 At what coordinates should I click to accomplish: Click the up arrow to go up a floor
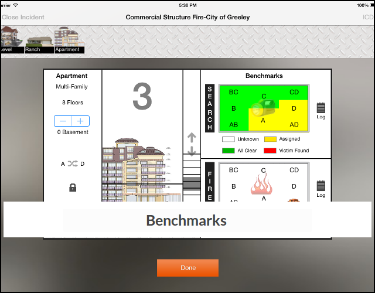point(192,138)
